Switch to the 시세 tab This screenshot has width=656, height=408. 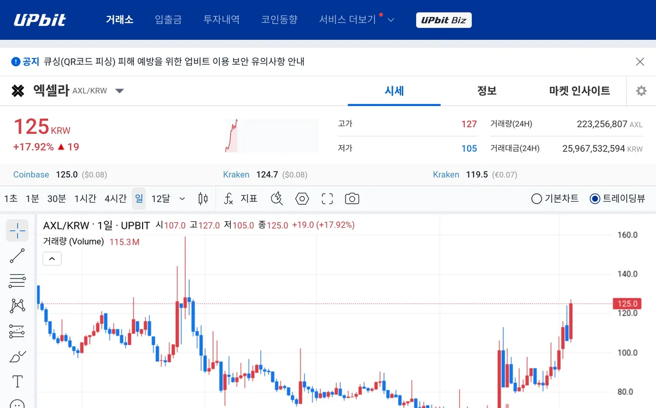tap(394, 91)
